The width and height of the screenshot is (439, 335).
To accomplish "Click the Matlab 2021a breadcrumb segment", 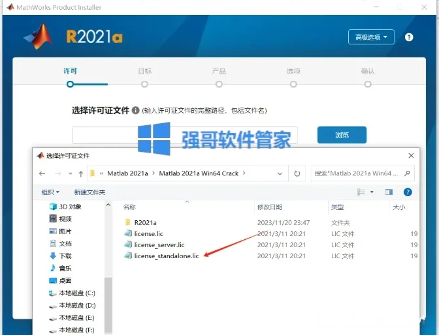I will pos(127,173).
